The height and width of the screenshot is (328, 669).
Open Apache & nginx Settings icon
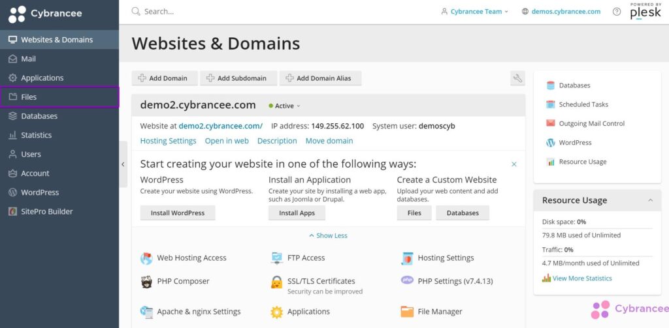click(x=146, y=312)
